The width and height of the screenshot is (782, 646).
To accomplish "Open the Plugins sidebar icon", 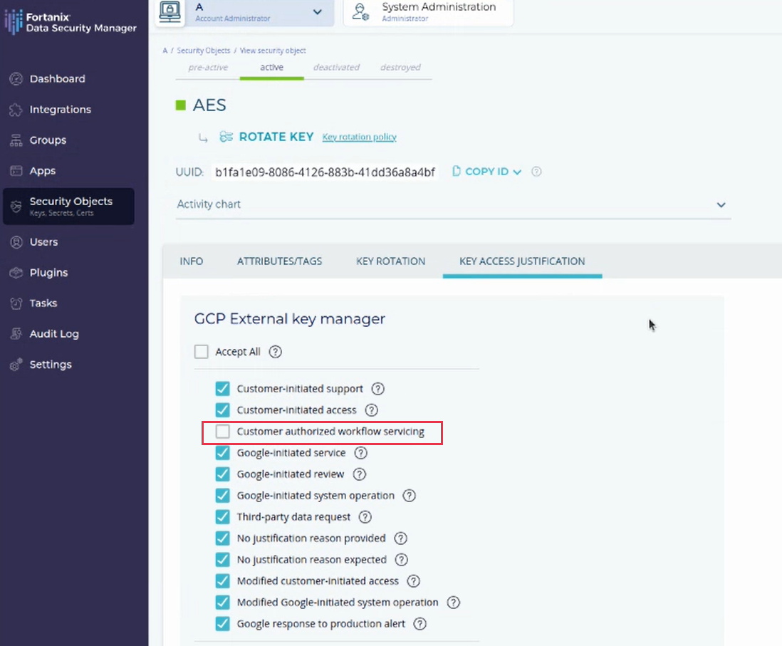I will click(x=16, y=273).
